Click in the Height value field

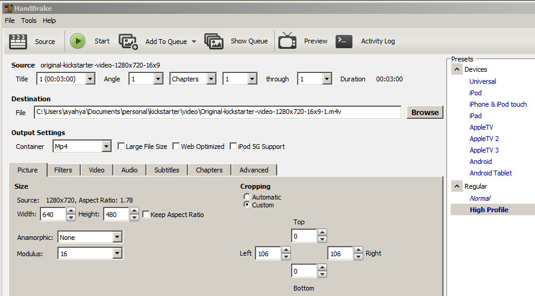[116, 215]
